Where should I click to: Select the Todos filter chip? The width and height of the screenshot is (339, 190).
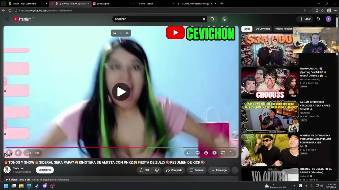(x=247, y=29)
